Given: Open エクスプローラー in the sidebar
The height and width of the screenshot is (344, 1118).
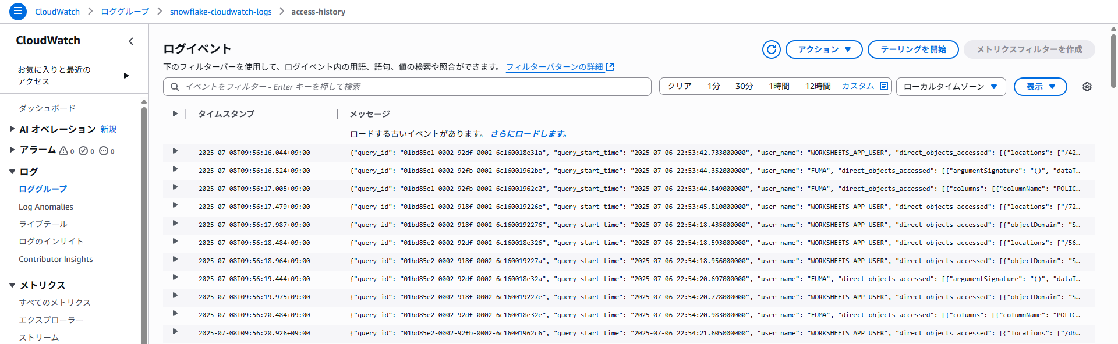Looking at the screenshot, I should tap(51, 320).
